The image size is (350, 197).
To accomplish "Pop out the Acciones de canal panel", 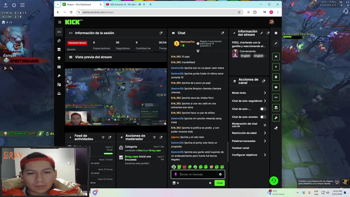I will click(263, 81).
